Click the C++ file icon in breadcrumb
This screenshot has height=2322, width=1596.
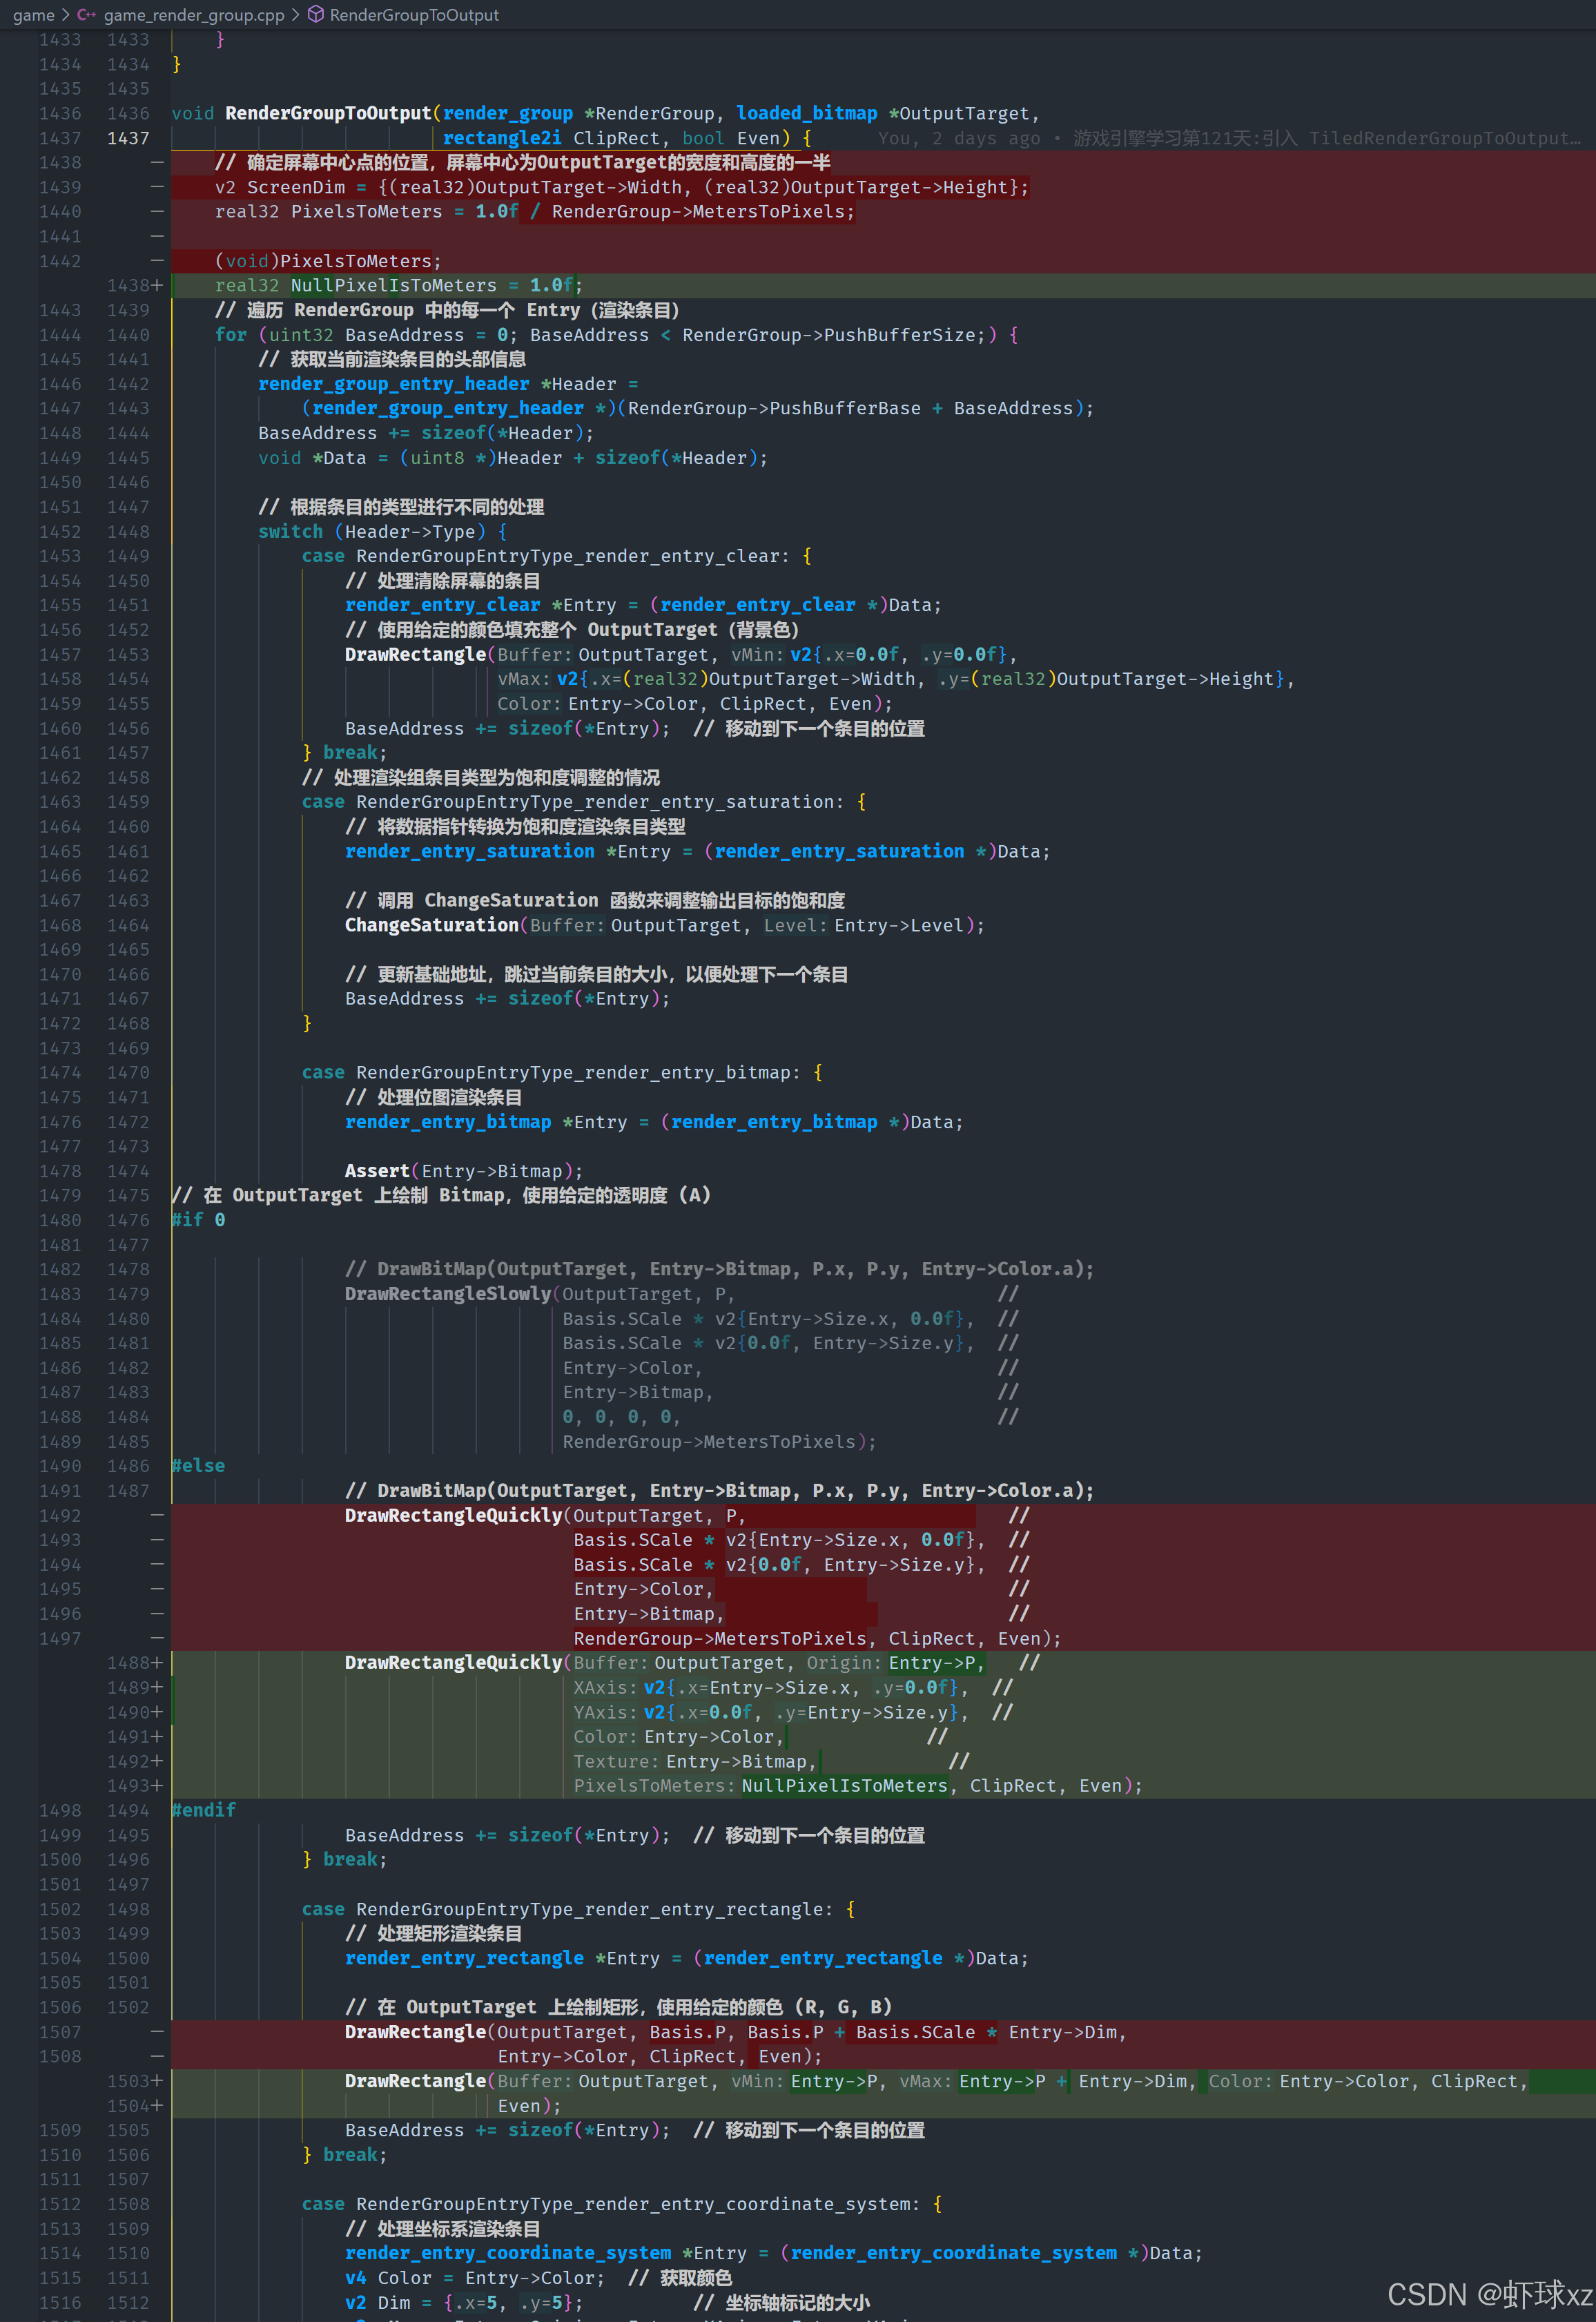coord(87,15)
